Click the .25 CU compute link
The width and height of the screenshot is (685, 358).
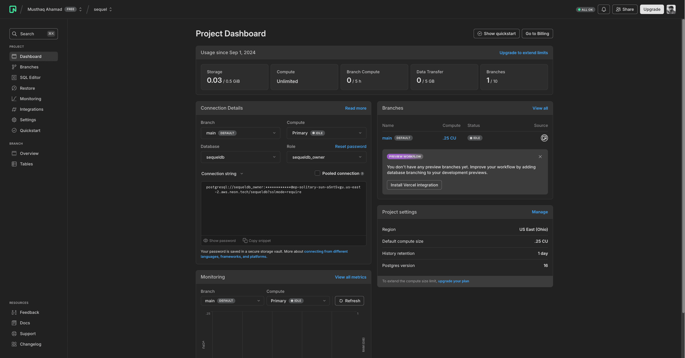449,138
